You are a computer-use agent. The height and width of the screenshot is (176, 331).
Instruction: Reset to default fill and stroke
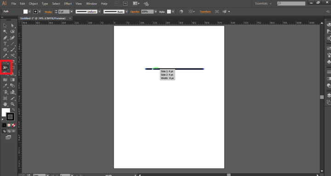pos(3,120)
